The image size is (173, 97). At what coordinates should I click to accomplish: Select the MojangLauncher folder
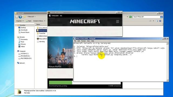pyautogui.click(x=42, y=30)
